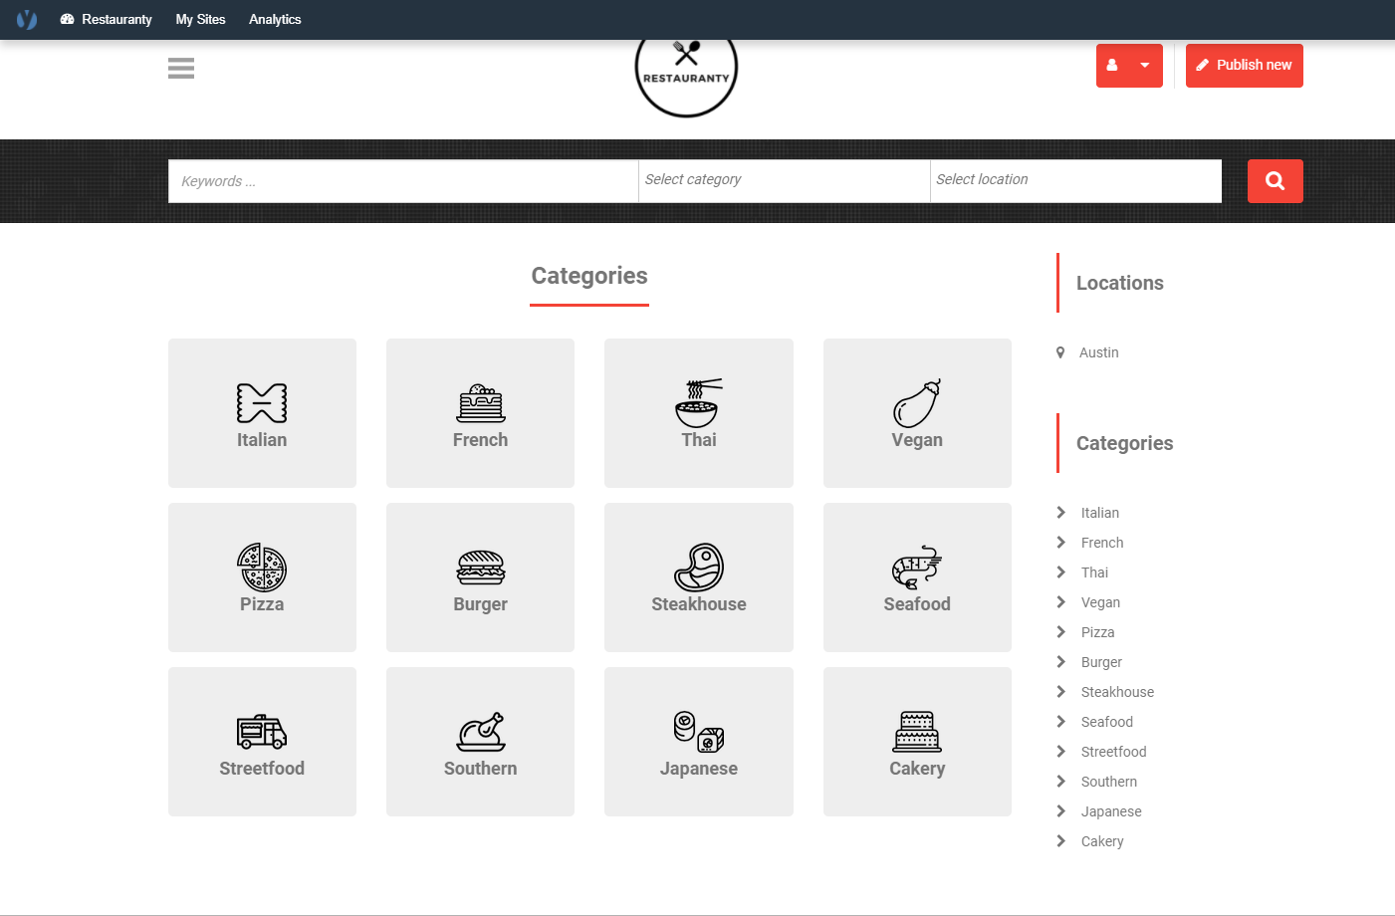Click the chevron next to Burger
Viewport: 1395px width, 916px height.
pyautogui.click(x=1061, y=662)
